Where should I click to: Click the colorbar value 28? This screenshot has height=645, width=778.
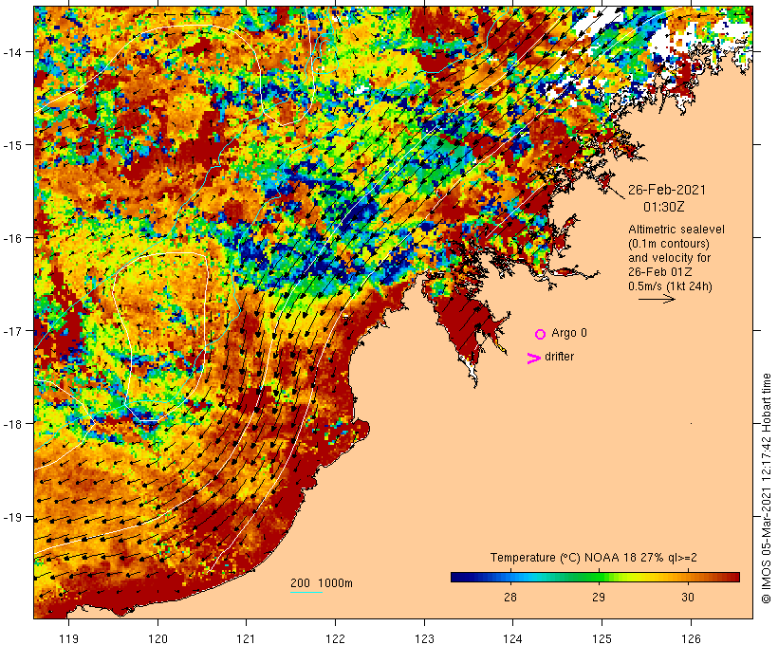point(510,598)
